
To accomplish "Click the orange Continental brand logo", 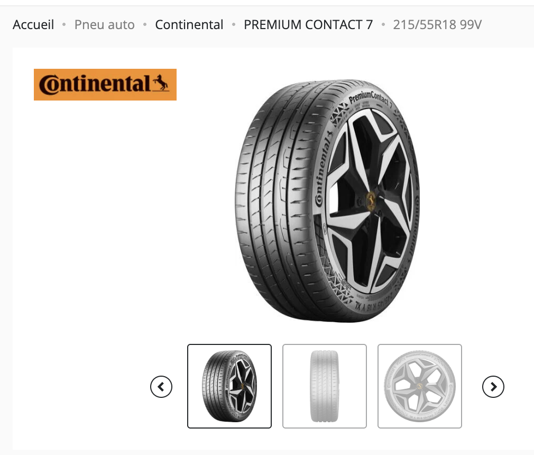I will (x=105, y=85).
